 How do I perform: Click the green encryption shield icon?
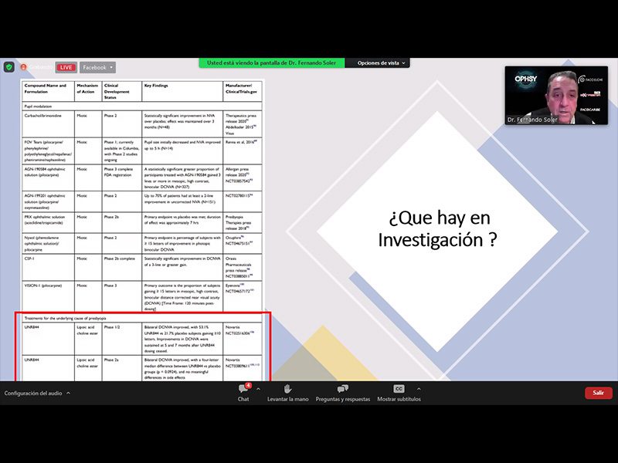coord(8,67)
